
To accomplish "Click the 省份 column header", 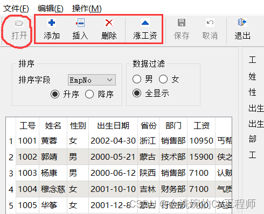I will click(x=148, y=125).
